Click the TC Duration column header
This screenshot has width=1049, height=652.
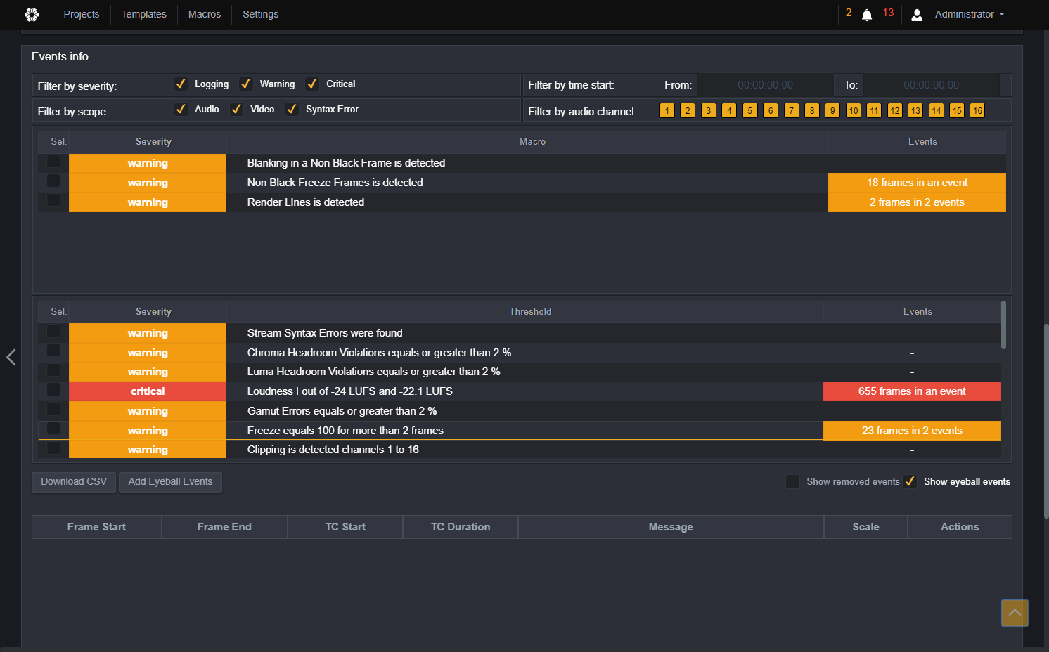461,527
